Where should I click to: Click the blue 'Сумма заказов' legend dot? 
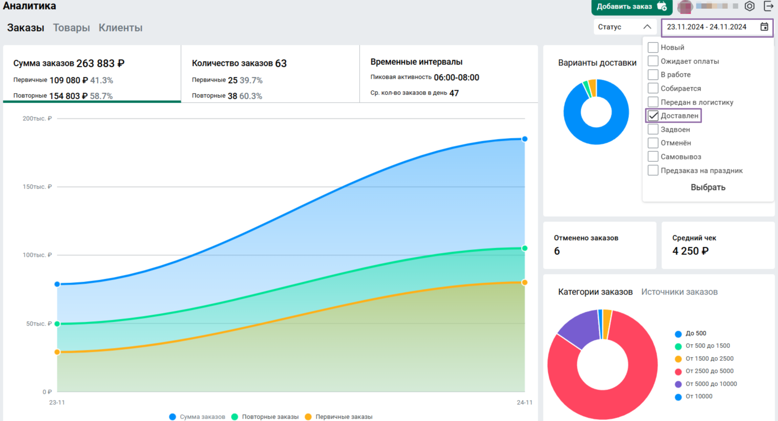click(x=172, y=417)
